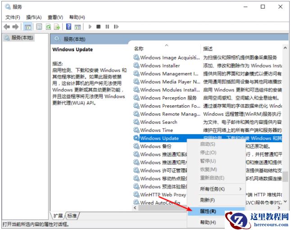Click gear icon beside Windows Remote Management

click(x=136, y=114)
